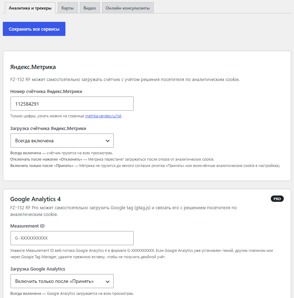The height and width of the screenshot is (298, 294).
Task: Focus the Яндекс.Метрика counter number field
Action: point(72,104)
